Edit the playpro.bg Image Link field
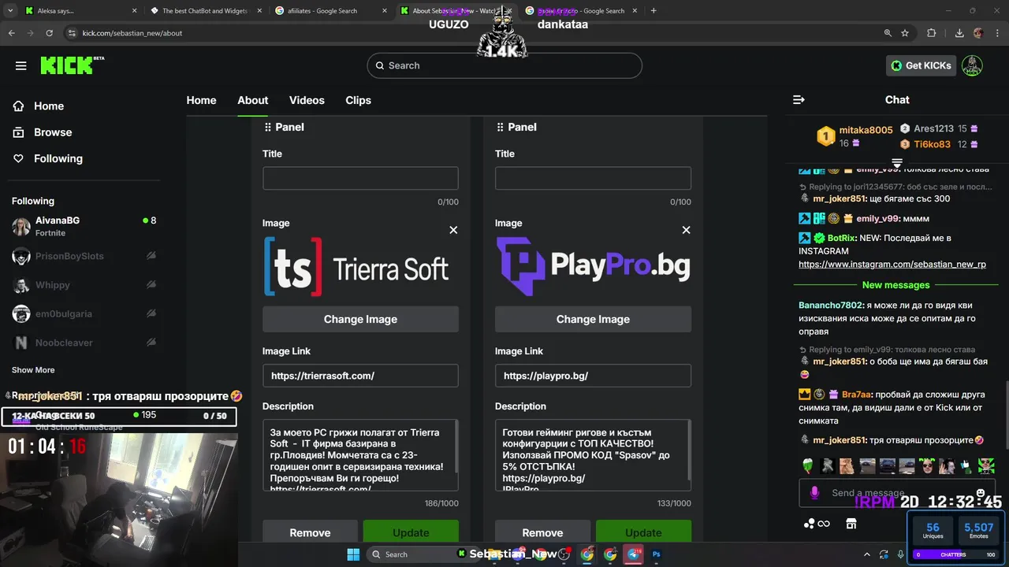Screen dimensions: 1009x567 pyautogui.click(x=593, y=376)
